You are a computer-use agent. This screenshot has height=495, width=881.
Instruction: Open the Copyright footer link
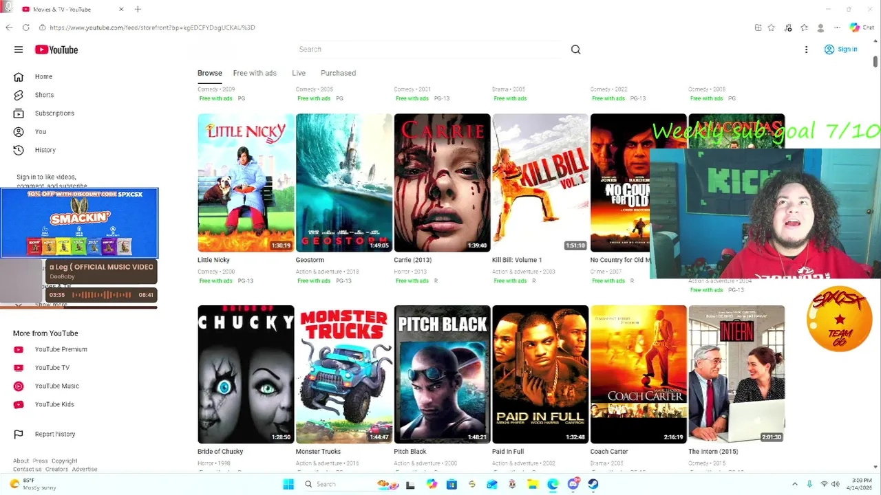[65, 461]
